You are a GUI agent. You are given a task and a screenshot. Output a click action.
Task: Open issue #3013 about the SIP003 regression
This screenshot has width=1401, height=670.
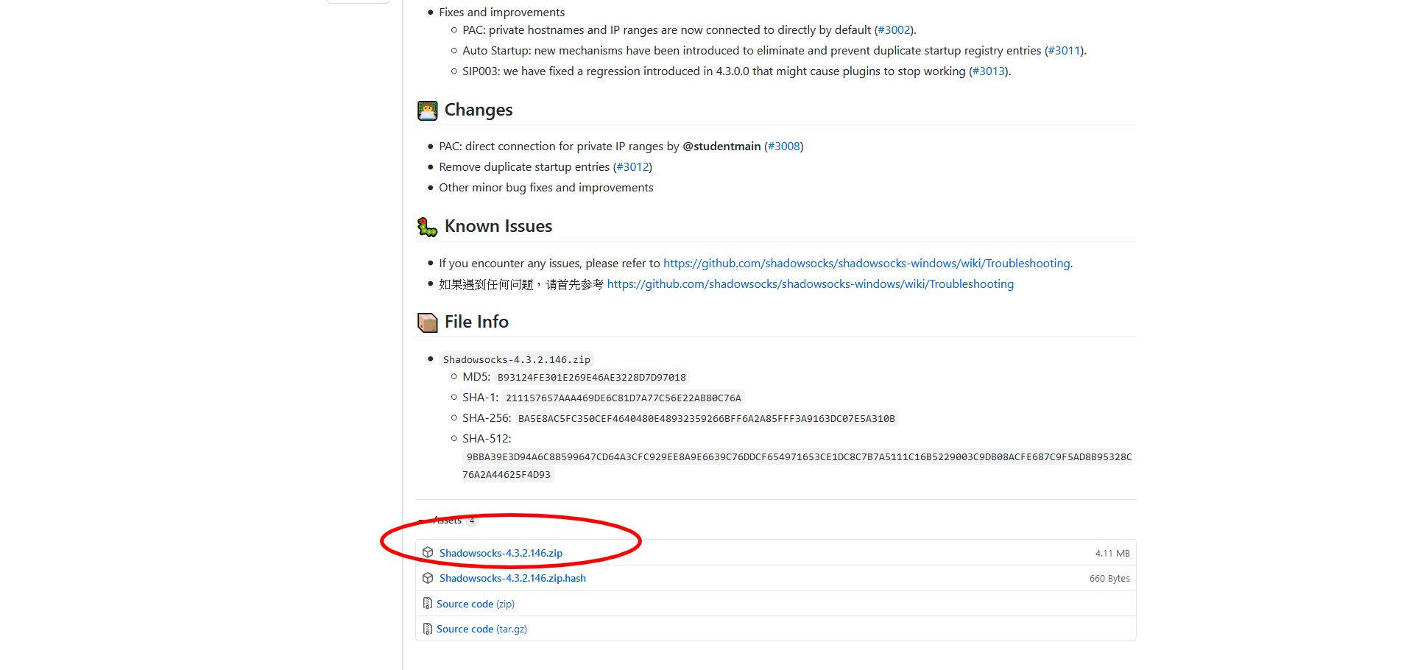pyautogui.click(x=989, y=71)
